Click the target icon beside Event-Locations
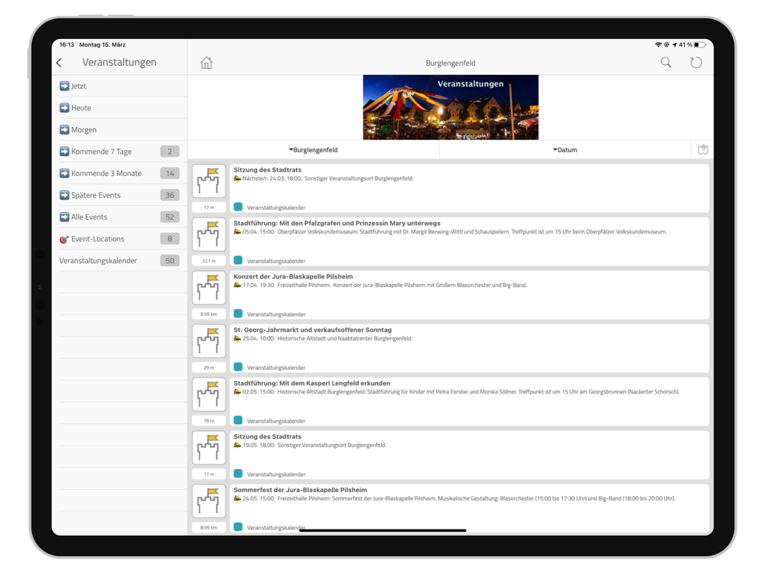This screenshot has height=574, width=765. [64, 239]
